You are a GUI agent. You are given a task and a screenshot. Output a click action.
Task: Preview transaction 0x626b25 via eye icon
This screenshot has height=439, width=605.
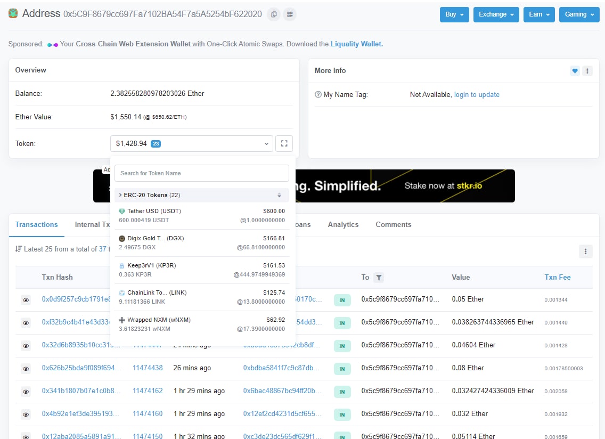coord(26,368)
